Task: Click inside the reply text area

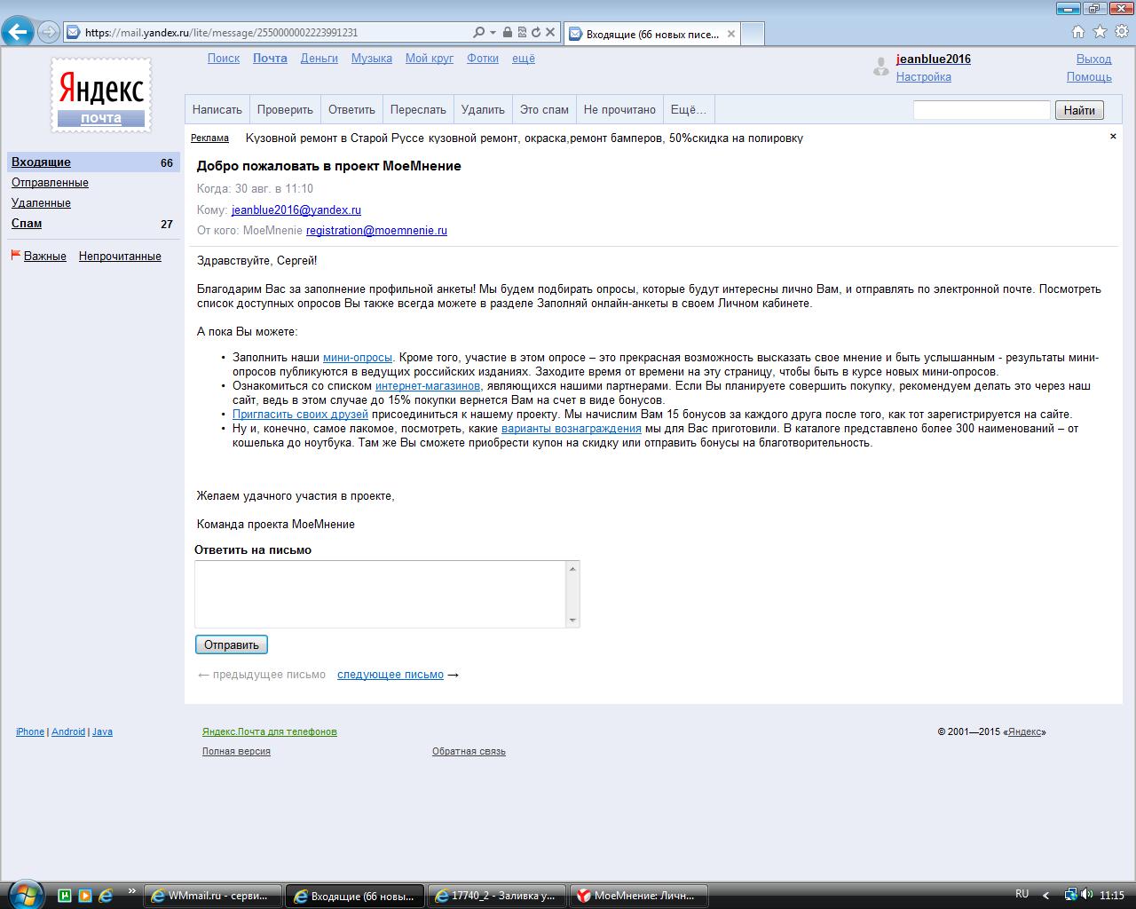Action: [381, 594]
